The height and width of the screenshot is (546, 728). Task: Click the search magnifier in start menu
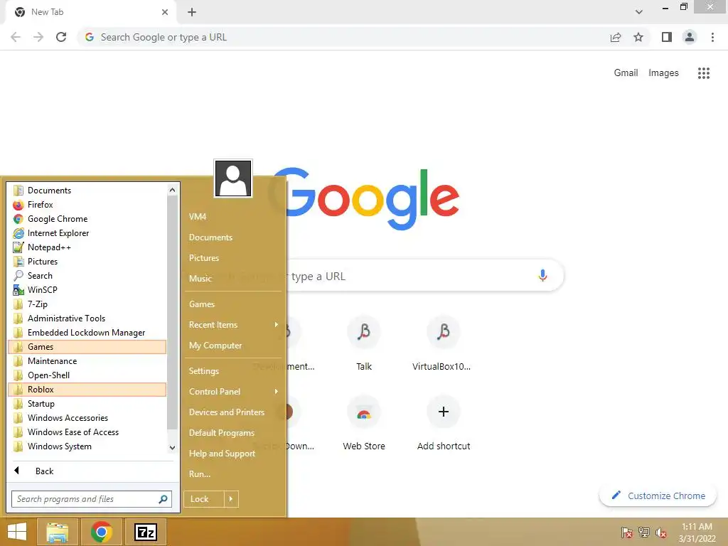tap(163, 499)
